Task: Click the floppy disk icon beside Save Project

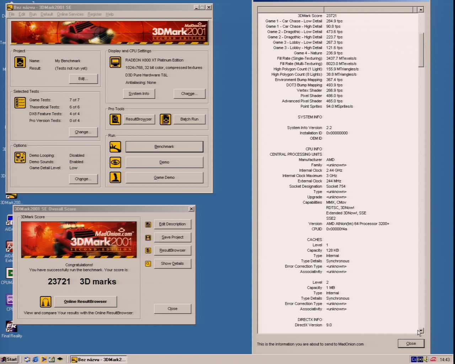Action: tap(148, 237)
